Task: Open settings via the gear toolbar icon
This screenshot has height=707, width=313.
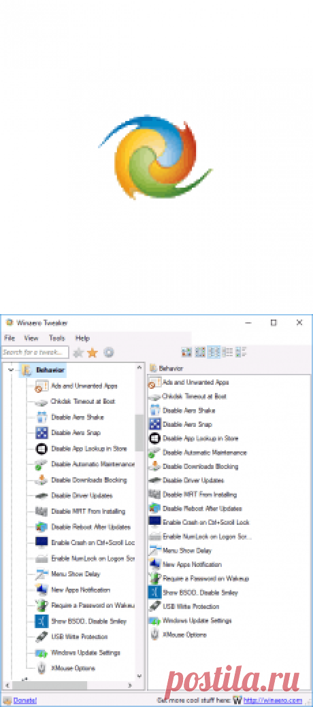Action: click(109, 353)
